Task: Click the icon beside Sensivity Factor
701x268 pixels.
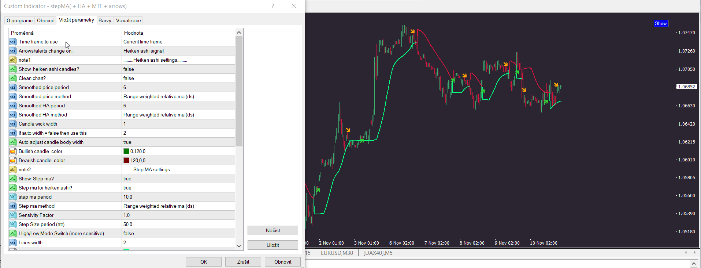Action: pyautogui.click(x=13, y=215)
